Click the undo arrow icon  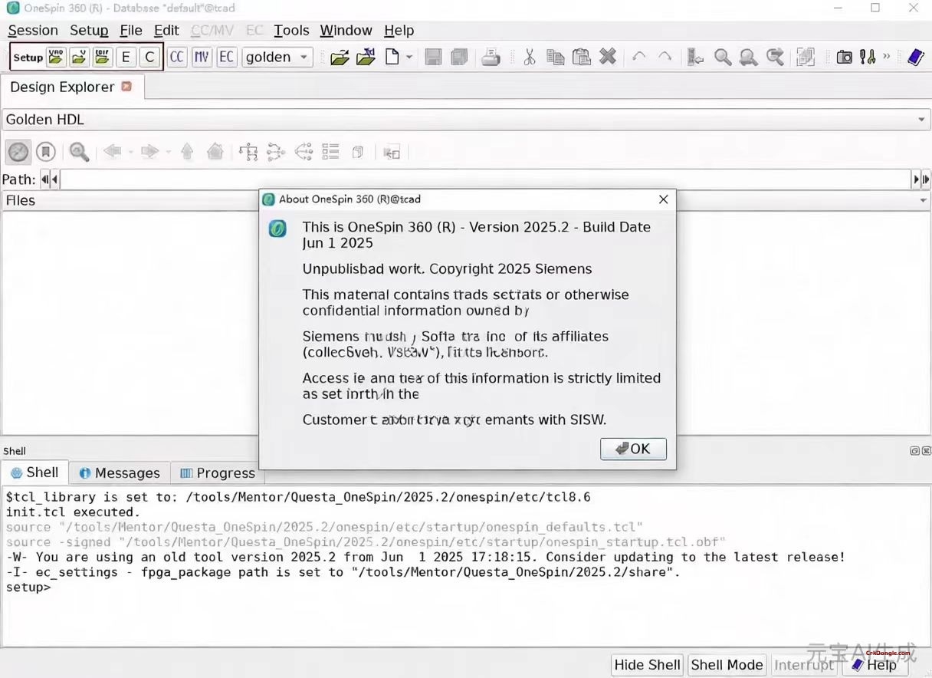pyautogui.click(x=638, y=57)
